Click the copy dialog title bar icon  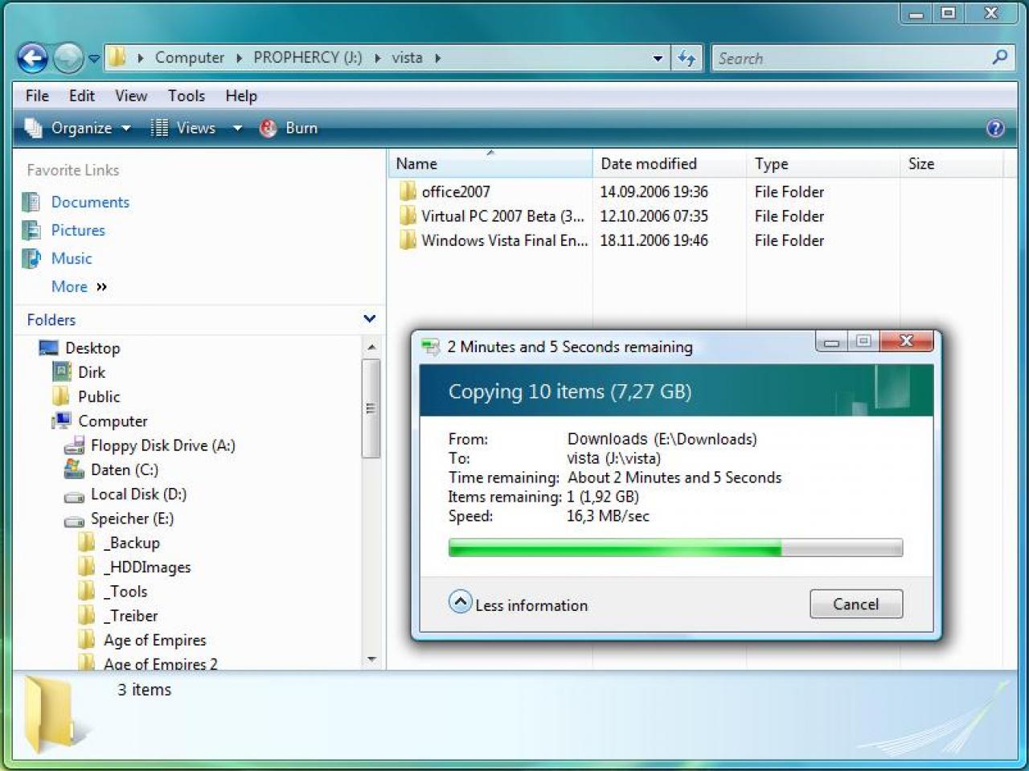click(x=431, y=347)
